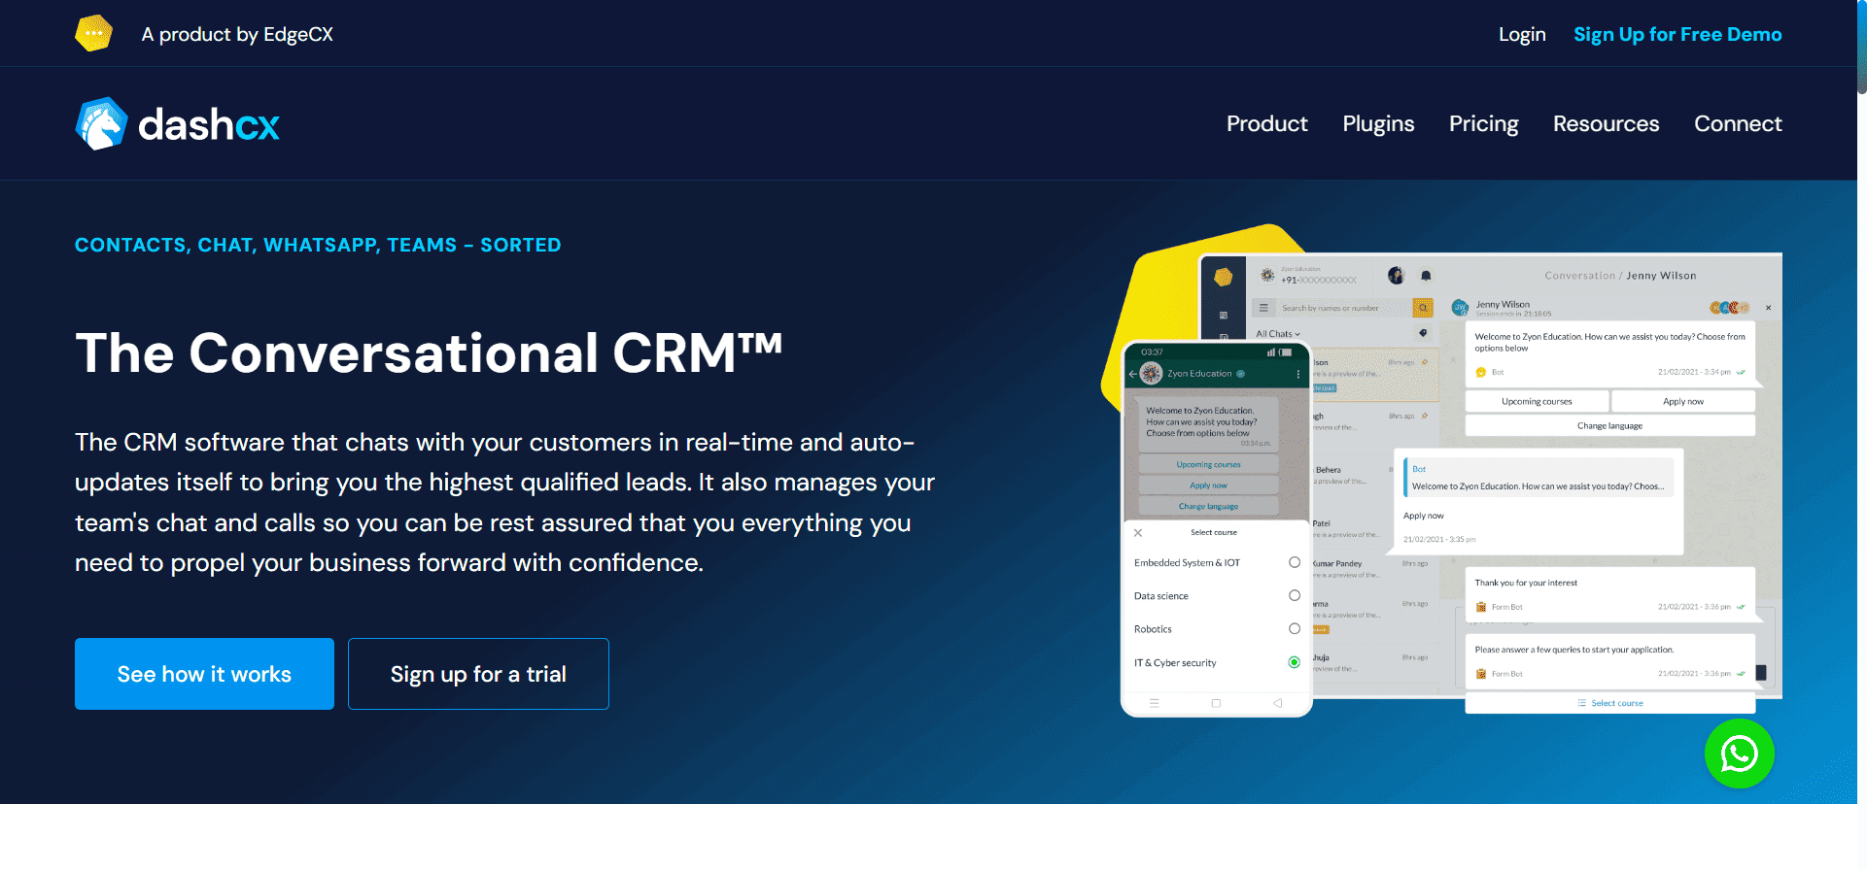Click the floating WhatsApp chat icon

[1739, 754]
